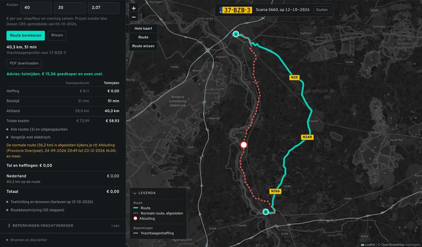Click the € 73,99 standard route cost
The height and width of the screenshot is (247, 422).
coord(83,121)
